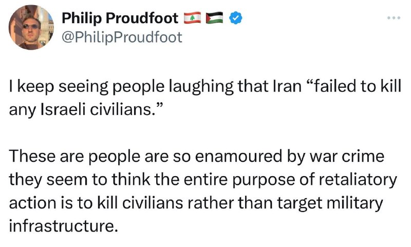The height and width of the screenshot is (247, 411).
Task: Open the Philip Proudfoot display name link
Action: pos(120,18)
